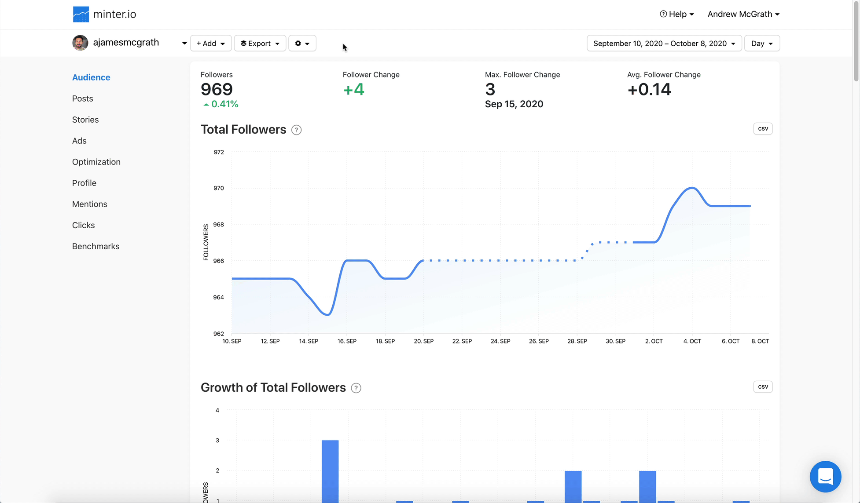The image size is (860, 503).
Task: Switch to the Stories section
Action: click(85, 120)
